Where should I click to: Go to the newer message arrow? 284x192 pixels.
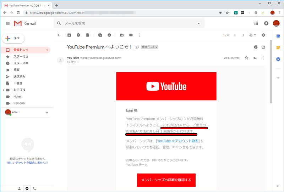point(235,35)
